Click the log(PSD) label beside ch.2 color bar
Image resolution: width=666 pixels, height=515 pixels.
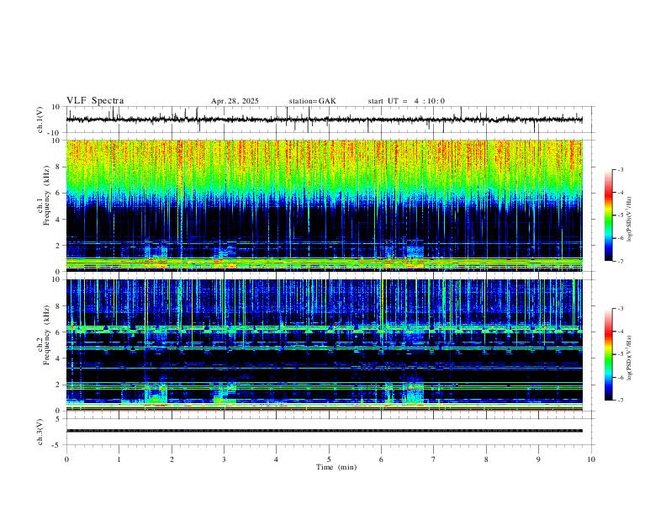tap(629, 358)
